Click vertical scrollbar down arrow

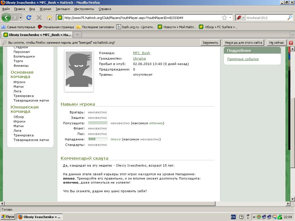click(x=292, y=199)
